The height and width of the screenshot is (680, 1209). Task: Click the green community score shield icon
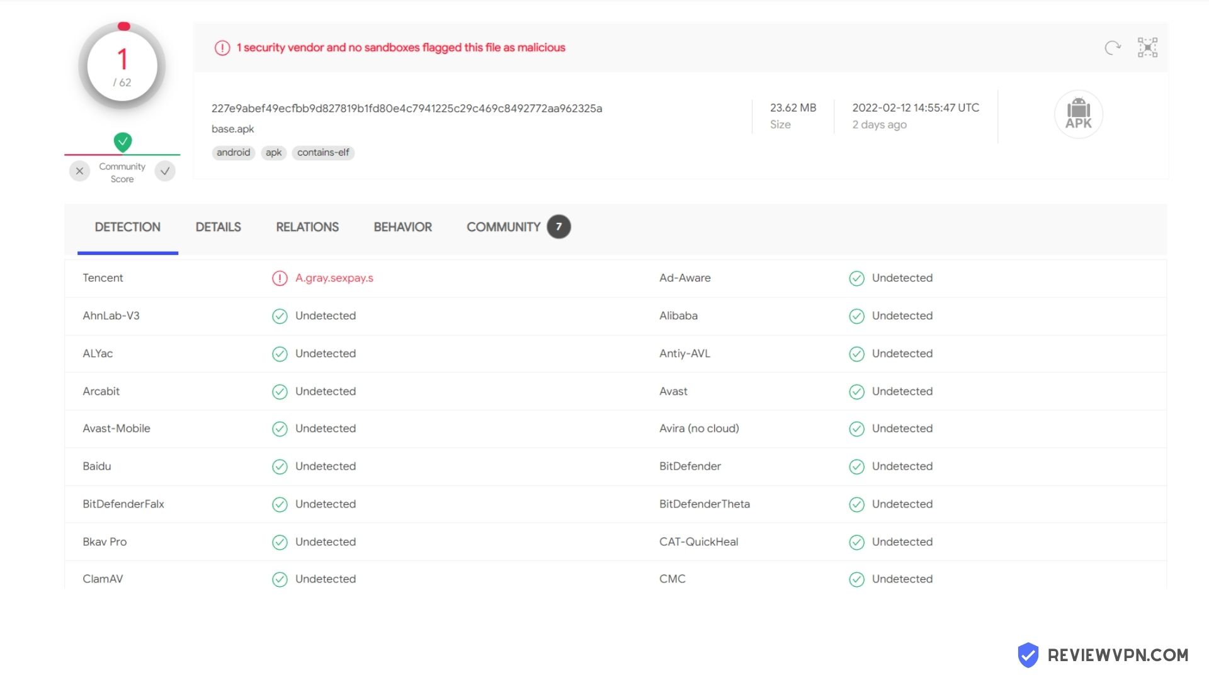tap(123, 142)
